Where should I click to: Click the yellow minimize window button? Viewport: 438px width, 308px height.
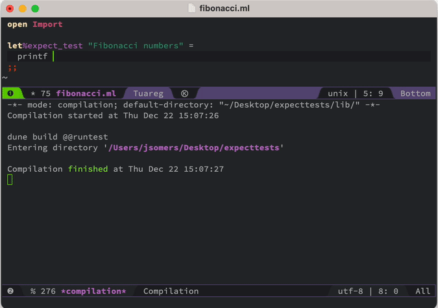[22, 8]
